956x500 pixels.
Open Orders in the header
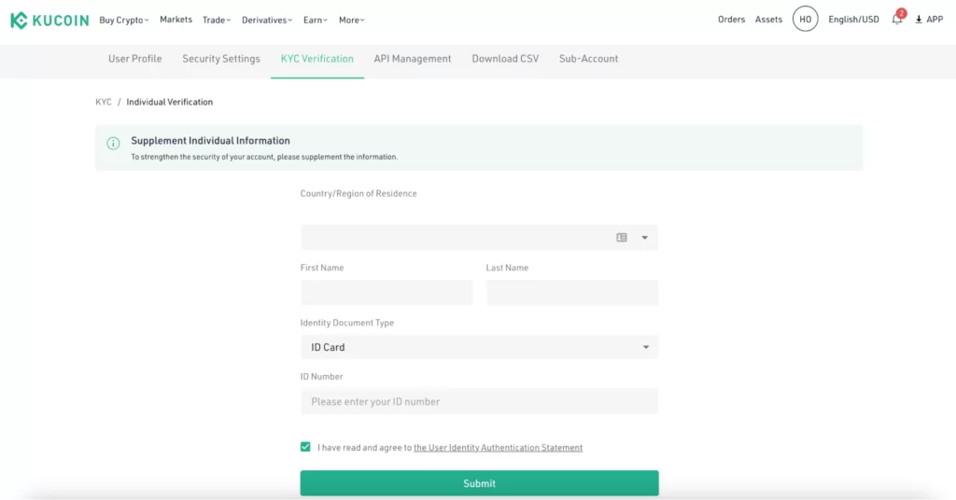point(731,20)
